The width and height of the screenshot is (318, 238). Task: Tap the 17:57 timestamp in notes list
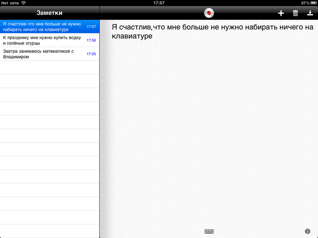pyautogui.click(x=91, y=26)
